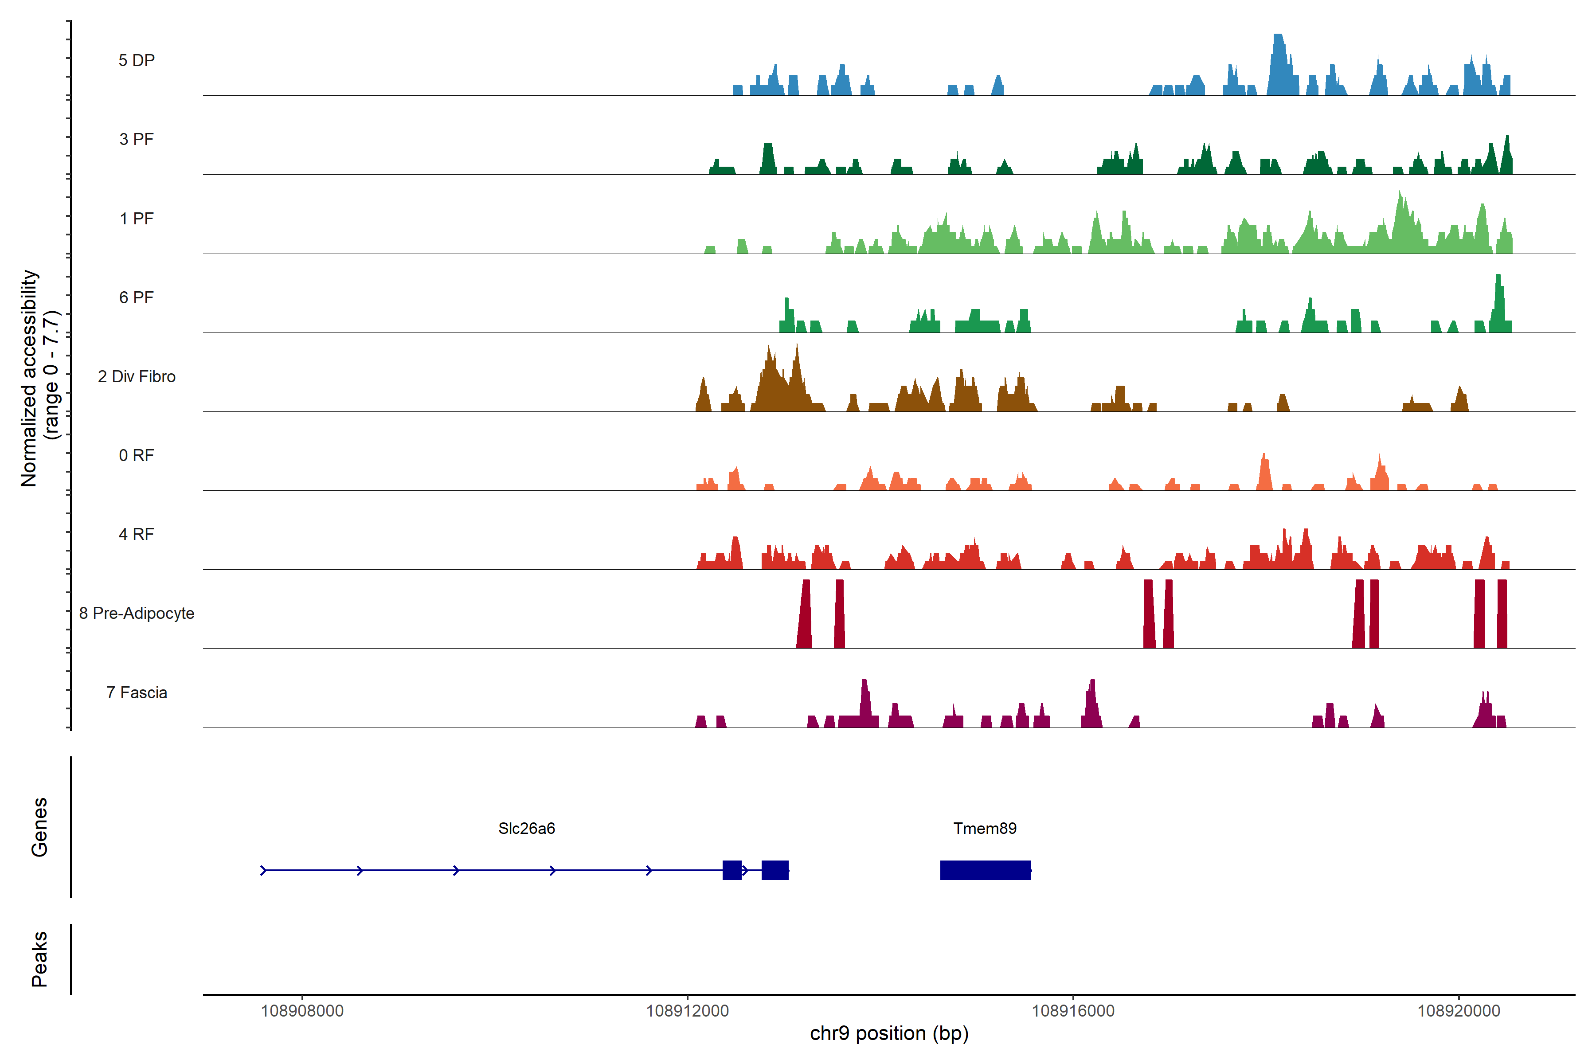Viewport: 1596px width, 1064px height.
Task: Click the 108916000 axis tick label
Action: click(1073, 1010)
